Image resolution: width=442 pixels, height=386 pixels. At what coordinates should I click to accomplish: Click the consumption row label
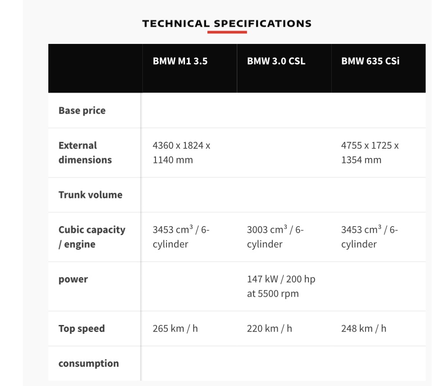(89, 364)
